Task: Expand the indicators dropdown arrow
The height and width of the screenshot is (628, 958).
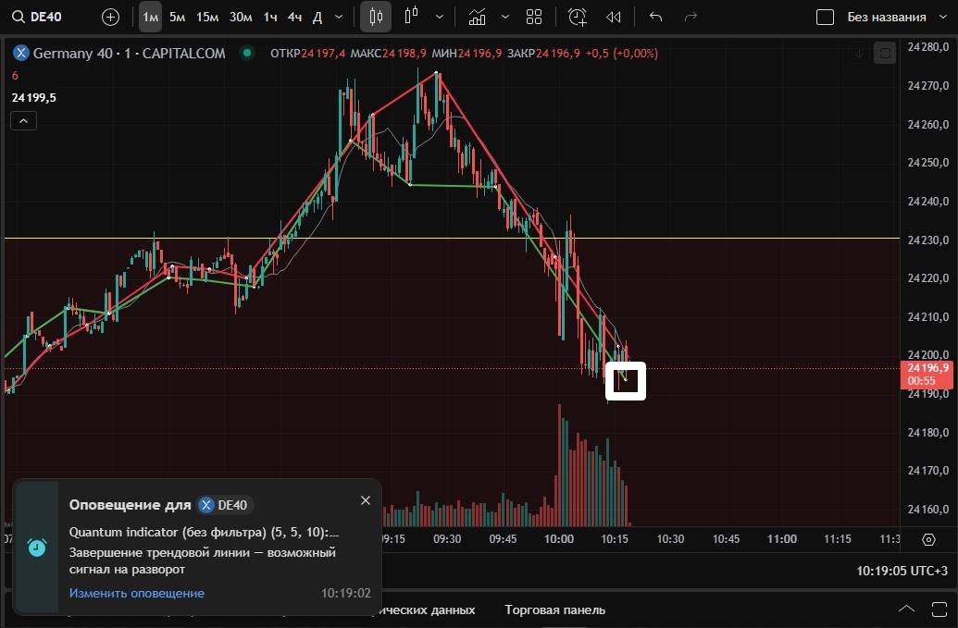Action: click(x=504, y=17)
